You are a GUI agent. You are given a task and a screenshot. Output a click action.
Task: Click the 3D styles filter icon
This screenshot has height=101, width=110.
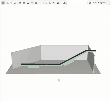pyautogui.click(x=58, y=3)
